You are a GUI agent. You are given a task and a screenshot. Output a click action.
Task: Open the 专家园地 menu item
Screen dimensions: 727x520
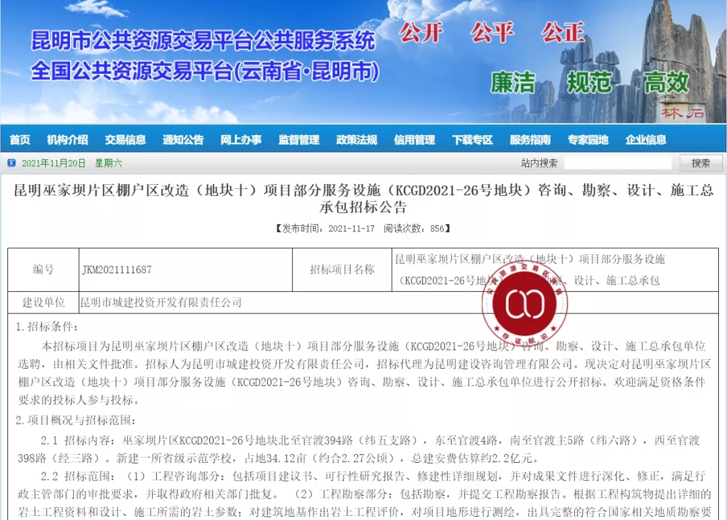[x=588, y=140]
